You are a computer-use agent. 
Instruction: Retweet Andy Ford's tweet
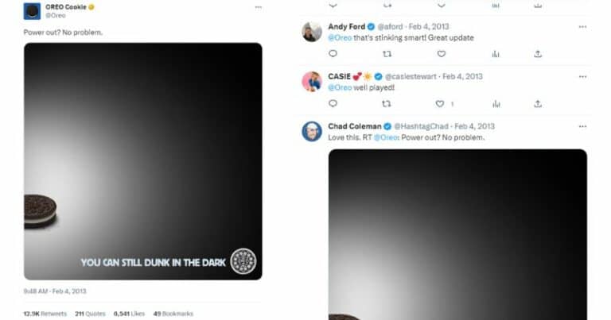(387, 54)
